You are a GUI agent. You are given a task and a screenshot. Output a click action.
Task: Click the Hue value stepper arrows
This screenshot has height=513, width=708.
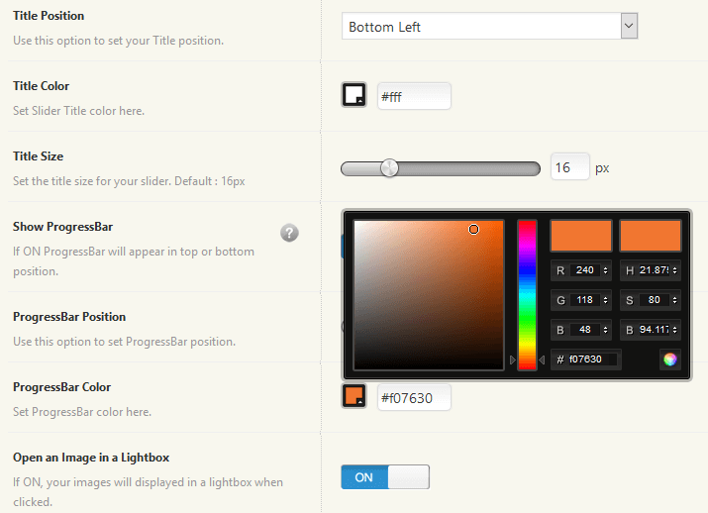click(674, 269)
